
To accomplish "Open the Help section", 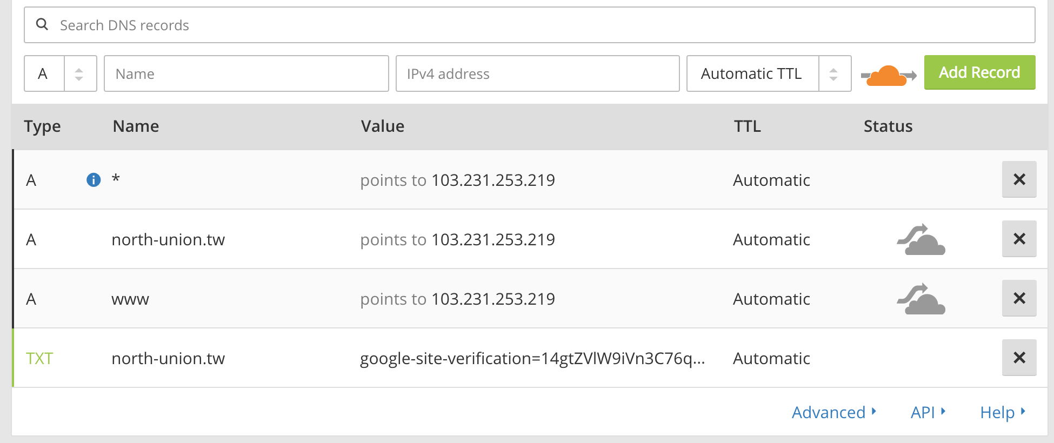I will pos(1002,412).
